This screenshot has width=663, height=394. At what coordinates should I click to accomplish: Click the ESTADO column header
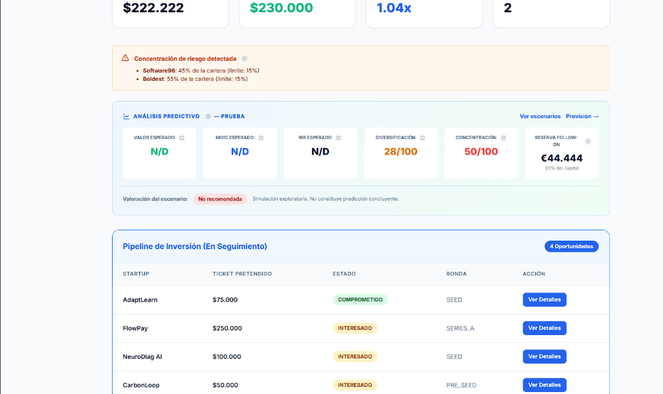344,274
